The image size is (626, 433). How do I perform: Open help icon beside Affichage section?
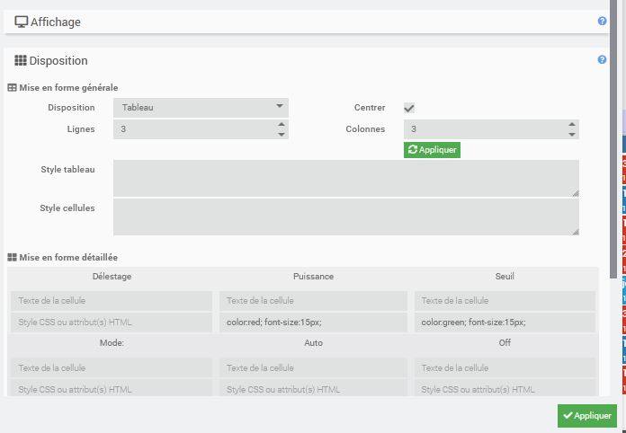[x=602, y=22]
